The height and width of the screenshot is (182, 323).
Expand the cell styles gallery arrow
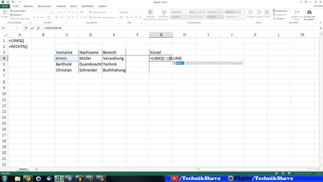coord(244,18)
